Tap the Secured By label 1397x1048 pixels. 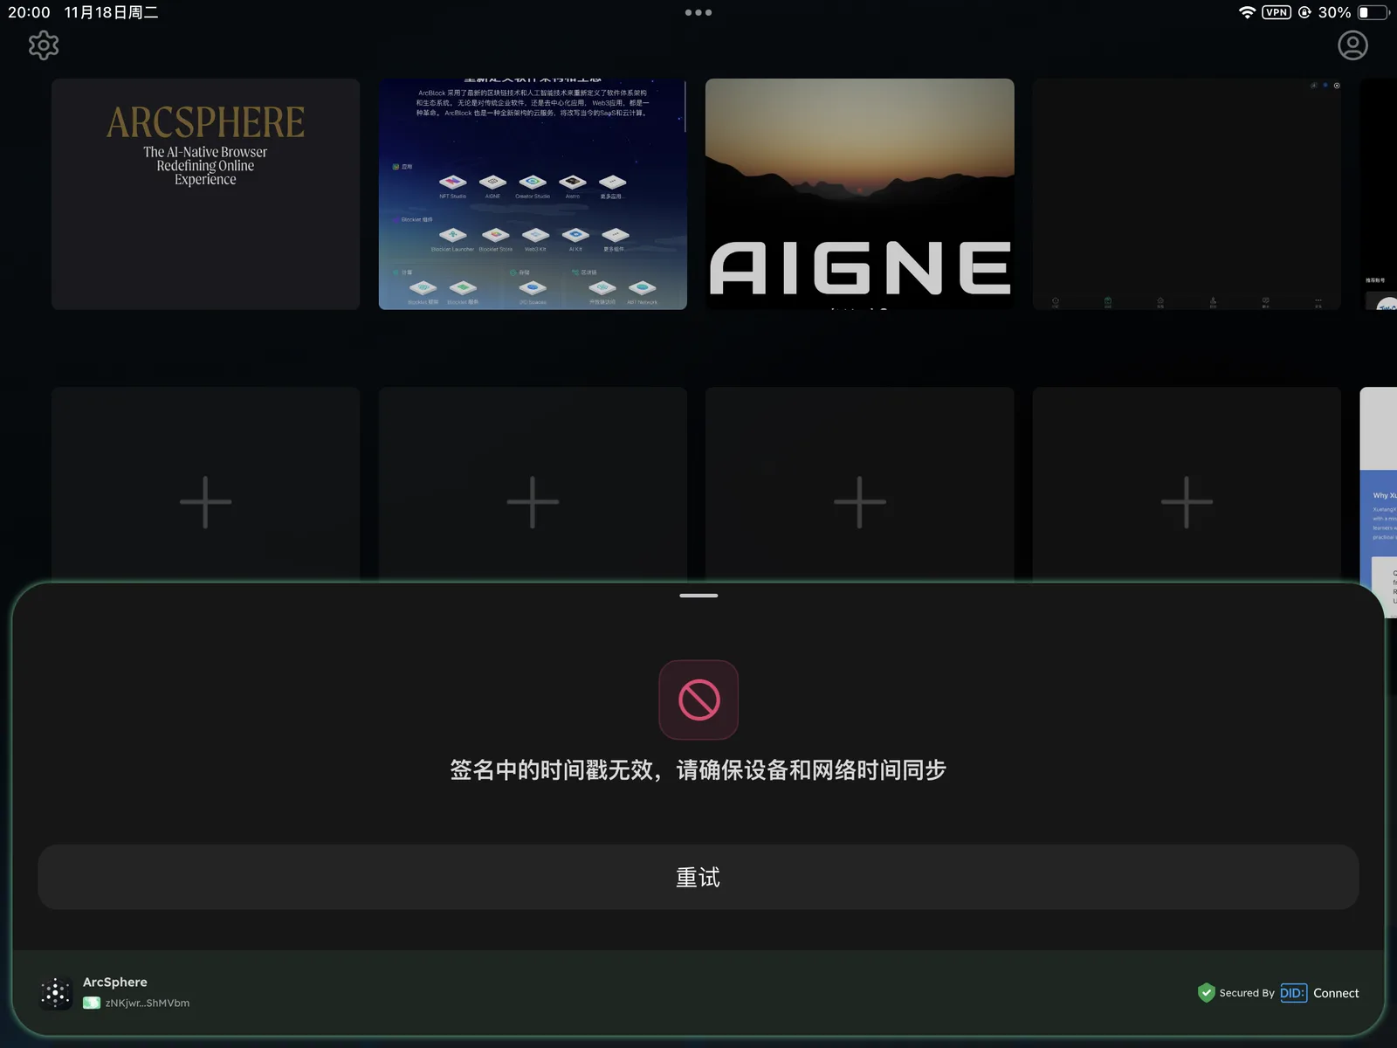pyautogui.click(x=1247, y=993)
